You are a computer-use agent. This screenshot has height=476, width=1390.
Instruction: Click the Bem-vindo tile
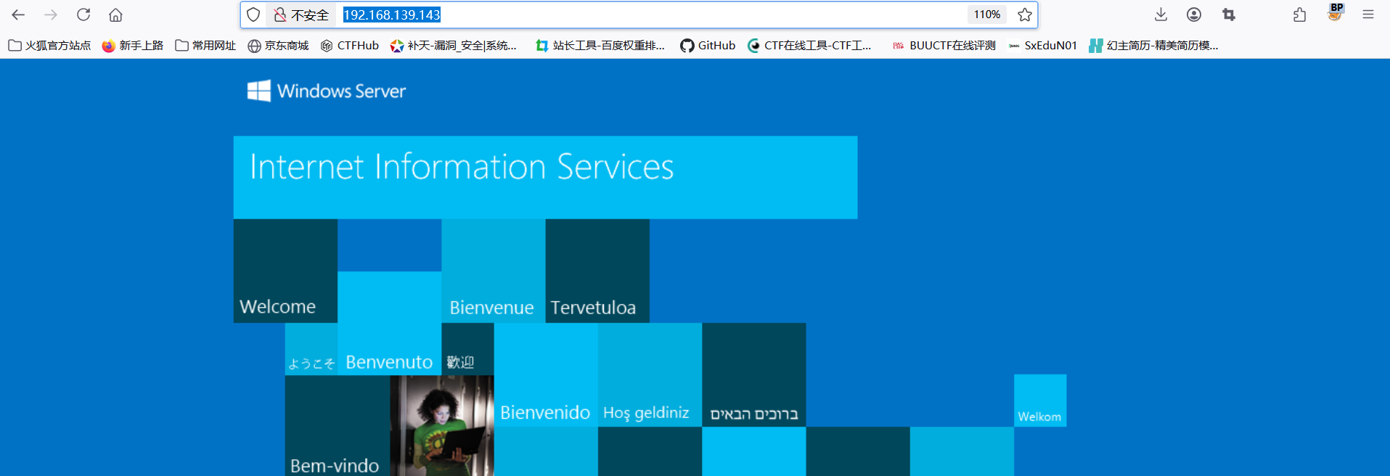pos(338,426)
